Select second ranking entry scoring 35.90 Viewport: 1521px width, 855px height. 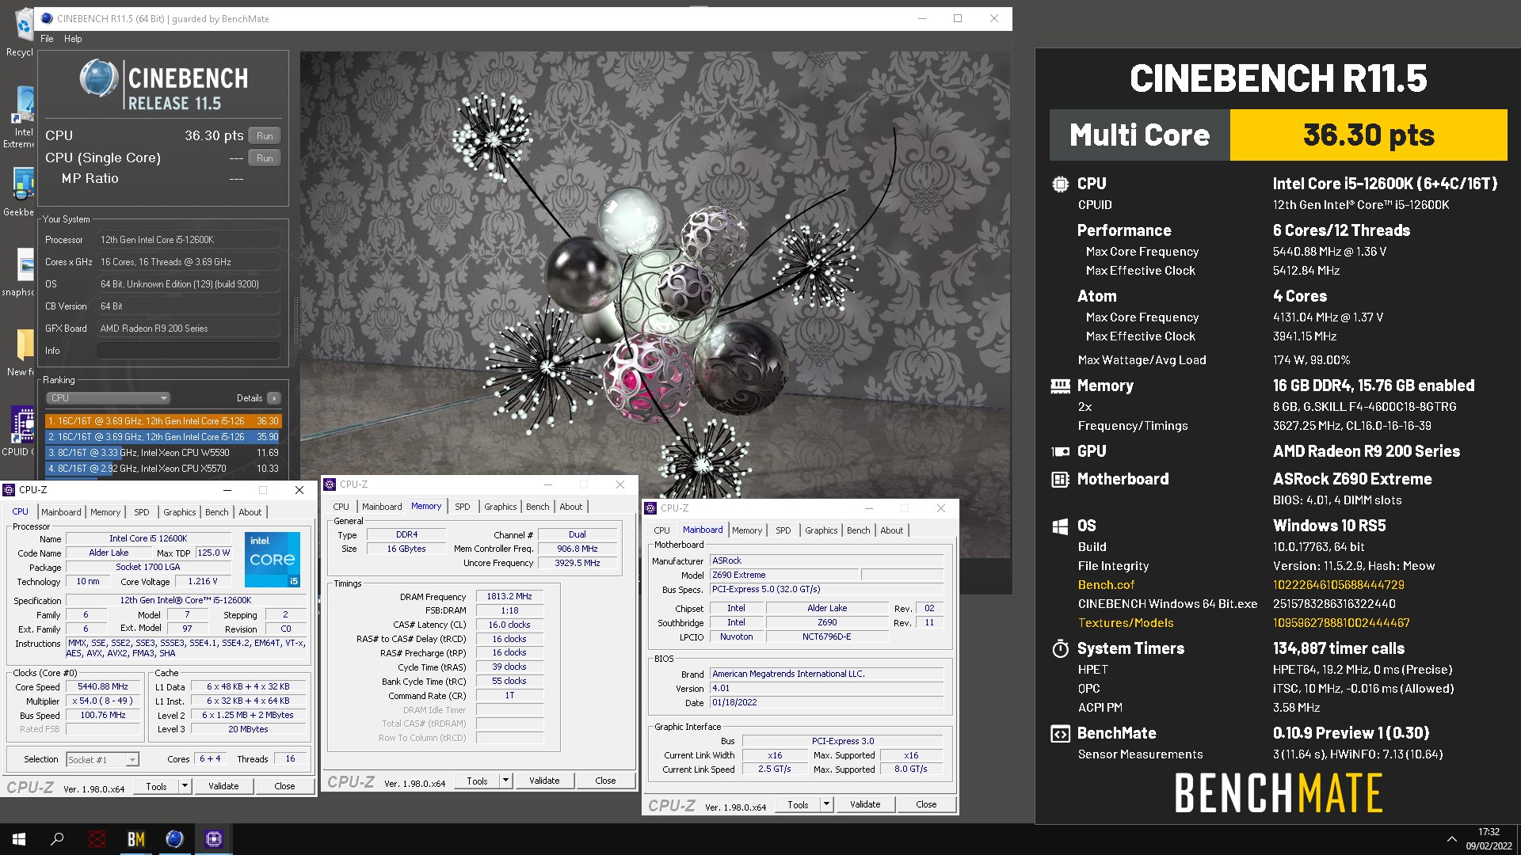pos(163,437)
